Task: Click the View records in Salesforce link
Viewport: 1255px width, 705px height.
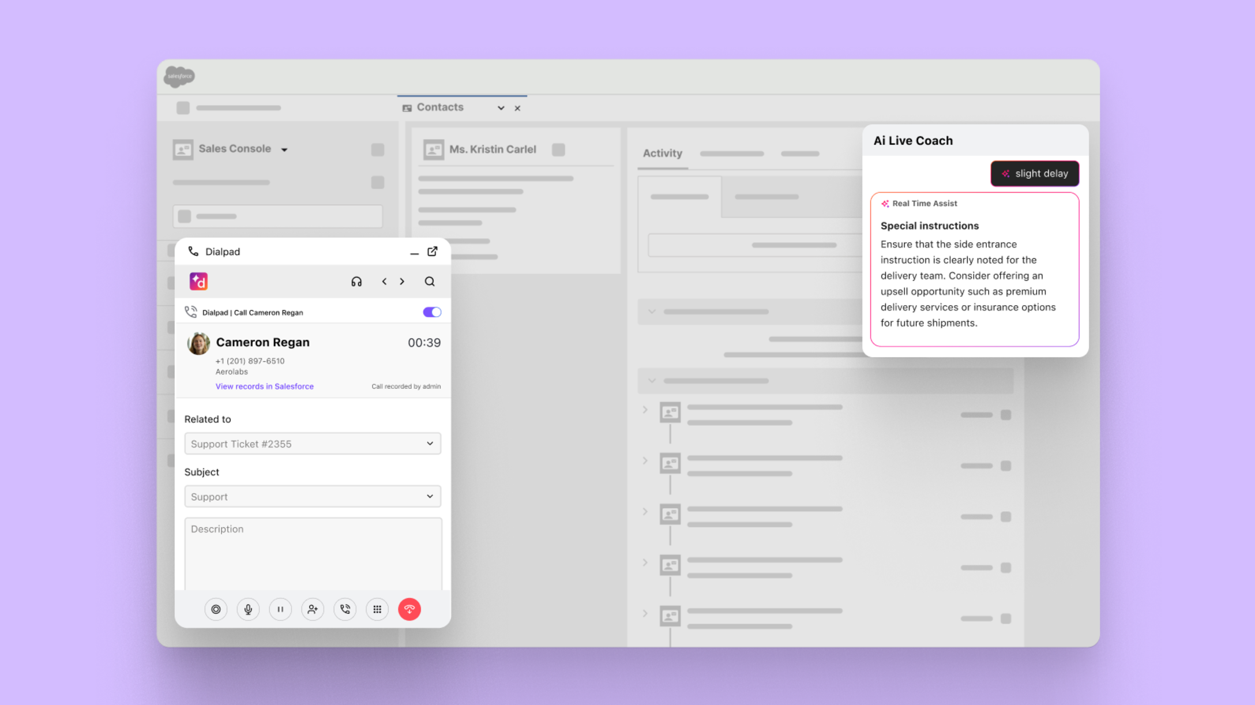Action: point(264,386)
